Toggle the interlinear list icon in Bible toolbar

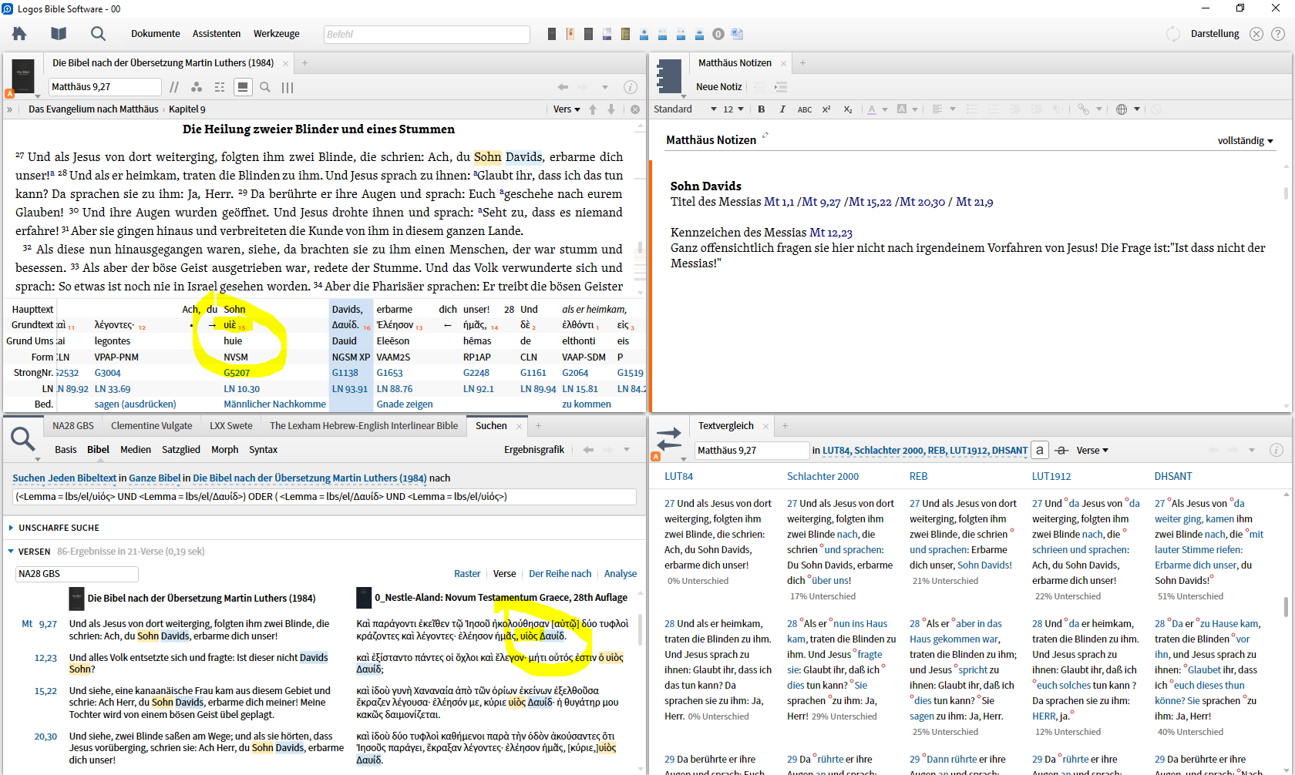(x=220, y=87)
